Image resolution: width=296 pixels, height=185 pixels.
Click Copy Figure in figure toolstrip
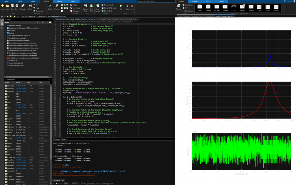(188, 5)
